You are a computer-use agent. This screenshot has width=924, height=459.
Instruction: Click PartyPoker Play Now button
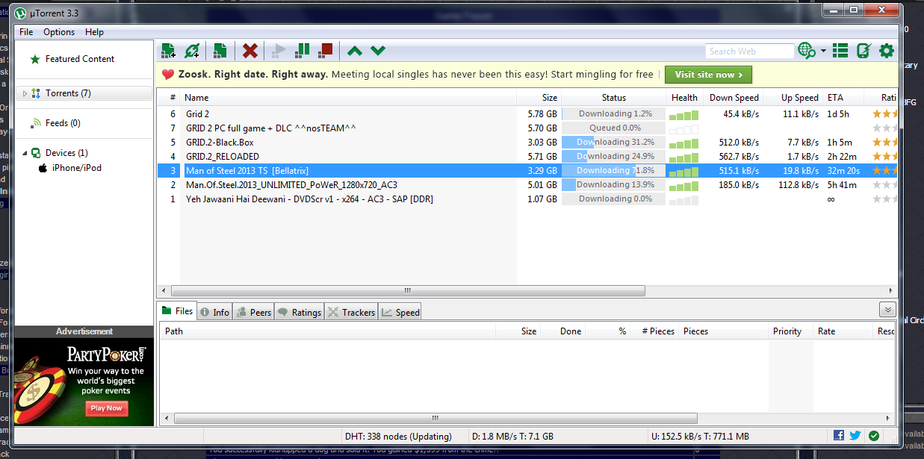(107, 408)
